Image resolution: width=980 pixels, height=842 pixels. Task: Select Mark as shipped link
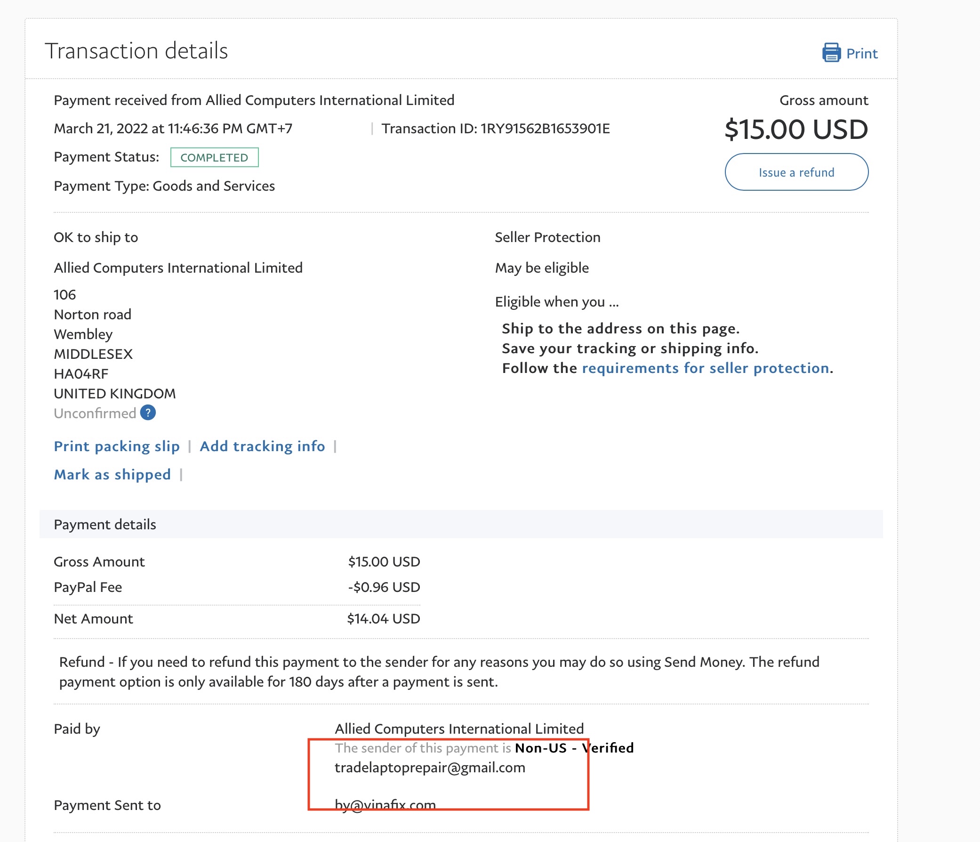(x=112, y=474)
